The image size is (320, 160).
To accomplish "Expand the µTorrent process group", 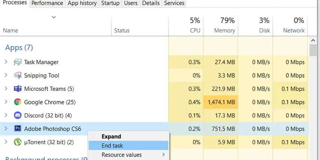I will click(x=6, y=142).
